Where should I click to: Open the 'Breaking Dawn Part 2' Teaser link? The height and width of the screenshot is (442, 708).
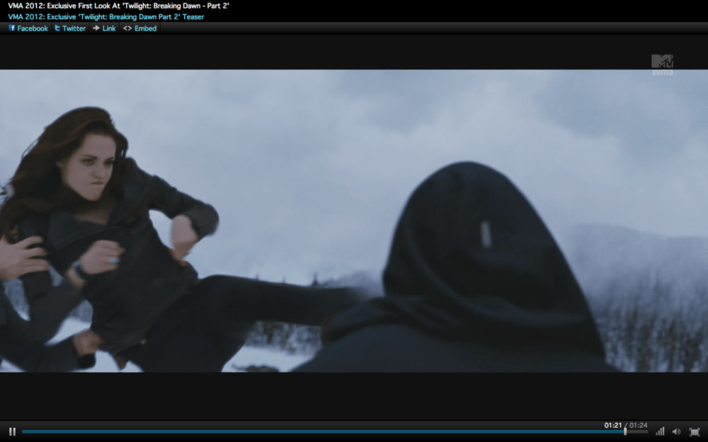click(x=106, y=16)
